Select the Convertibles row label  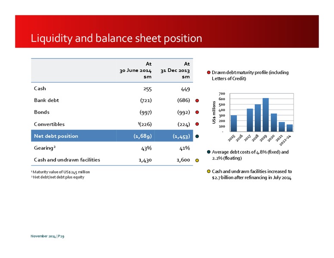pos(49,124)
